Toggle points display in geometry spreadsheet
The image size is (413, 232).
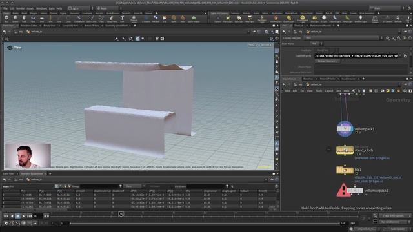click(x=57, y=186)
